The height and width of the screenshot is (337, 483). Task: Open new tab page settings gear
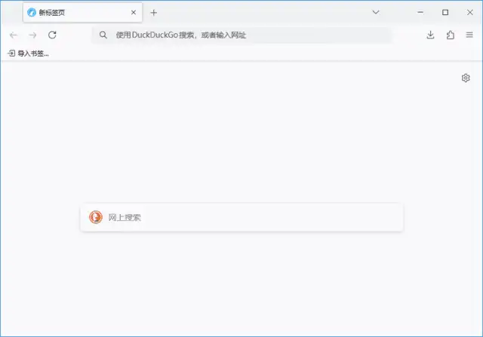[466, 78]
